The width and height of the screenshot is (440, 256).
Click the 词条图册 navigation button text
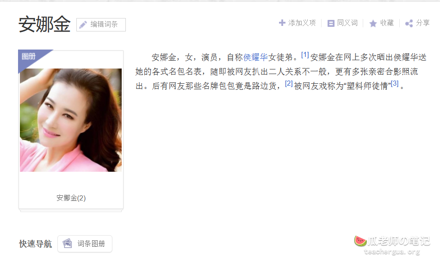tap(91, 244)
